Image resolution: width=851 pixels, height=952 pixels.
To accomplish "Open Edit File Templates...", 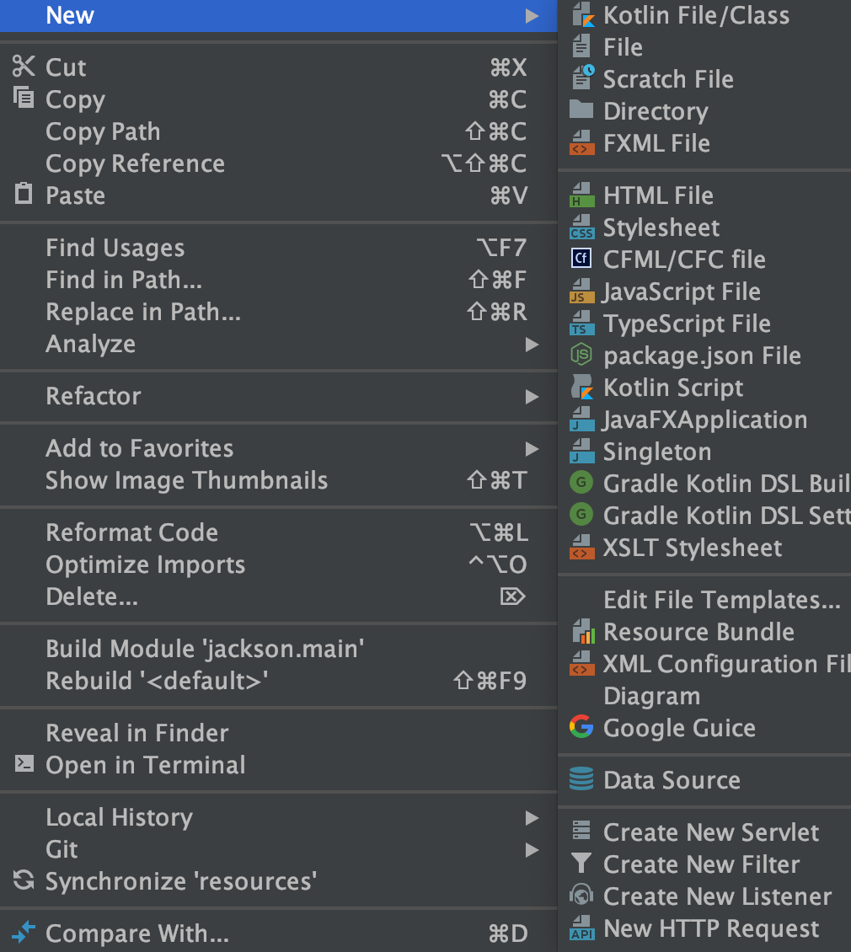I will (x=704, y=600).
